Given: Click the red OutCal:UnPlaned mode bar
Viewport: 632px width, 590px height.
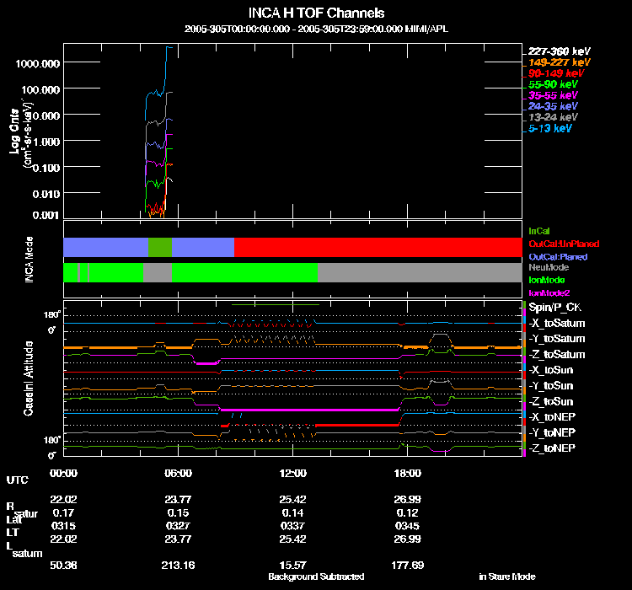Looking at the screenshot, I should coord(378,247).
